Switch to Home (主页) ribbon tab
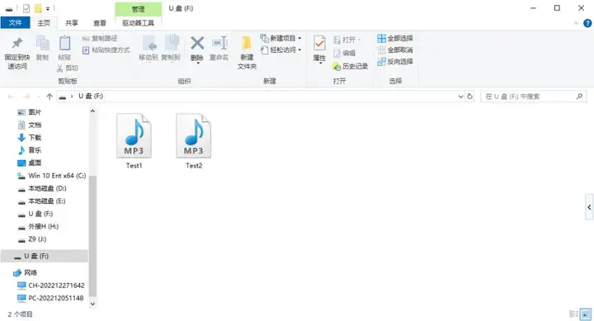Image resolution: width=594 pixels, height=321 pixels. pyautogui.click(x=44, y=23)
